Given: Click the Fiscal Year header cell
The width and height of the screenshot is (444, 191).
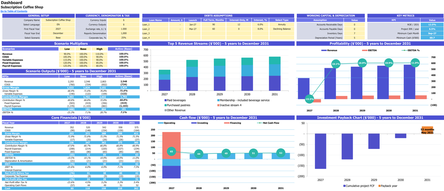Looking at the screenshot, I should tap(30, 122).
